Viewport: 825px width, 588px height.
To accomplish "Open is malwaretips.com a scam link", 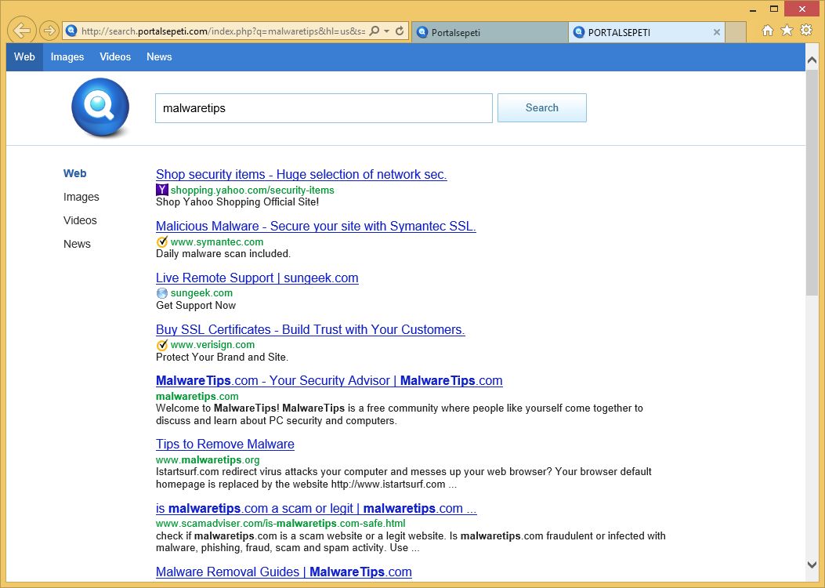I will (x=317, y=509).
